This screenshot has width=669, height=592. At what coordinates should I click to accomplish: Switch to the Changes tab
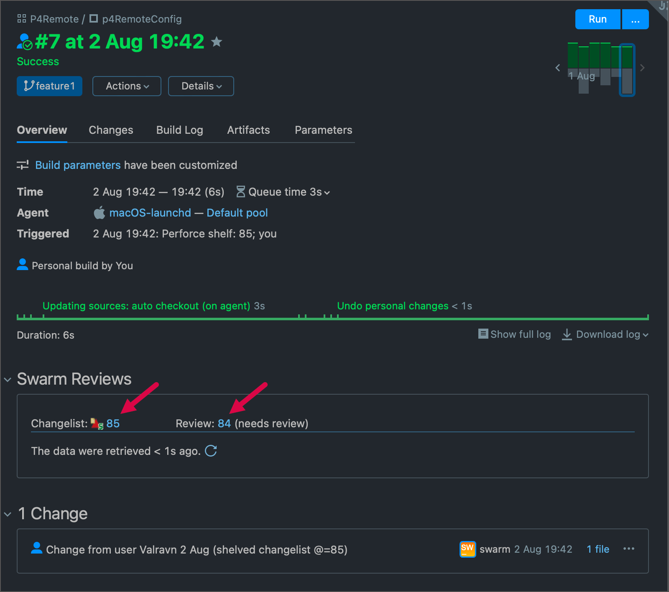111,130
